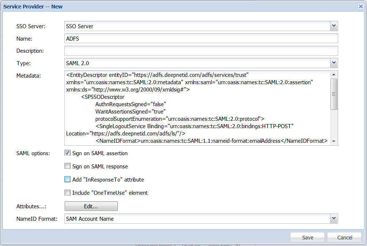The height and width of the screenshot is (246, 367).
Task: Expand the Type dropdown list
Action: 333,63
